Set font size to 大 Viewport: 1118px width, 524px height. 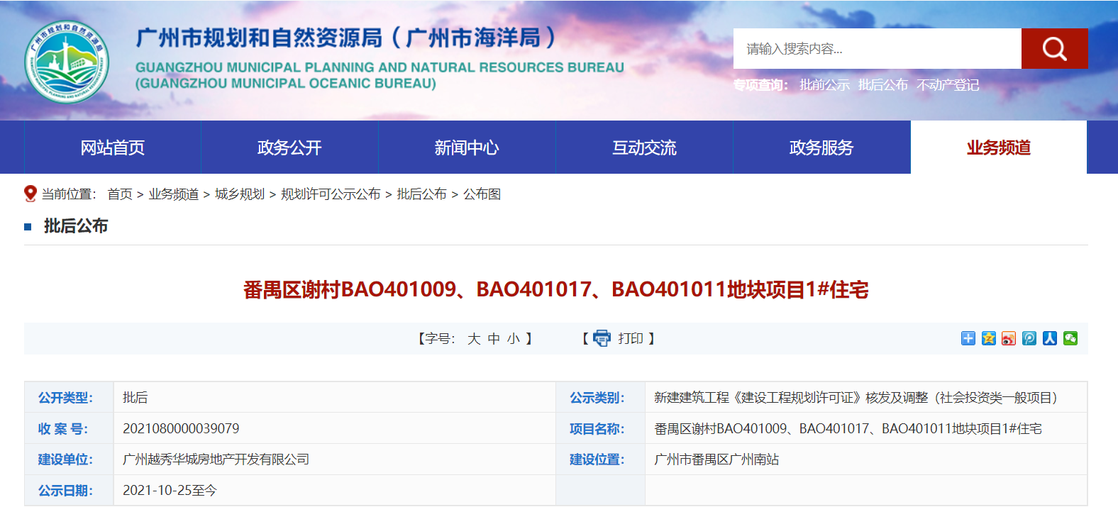pos(474,339)
